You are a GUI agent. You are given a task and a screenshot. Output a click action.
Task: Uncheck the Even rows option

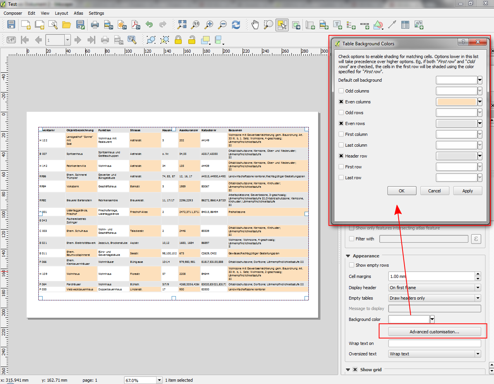click(341, 123)
